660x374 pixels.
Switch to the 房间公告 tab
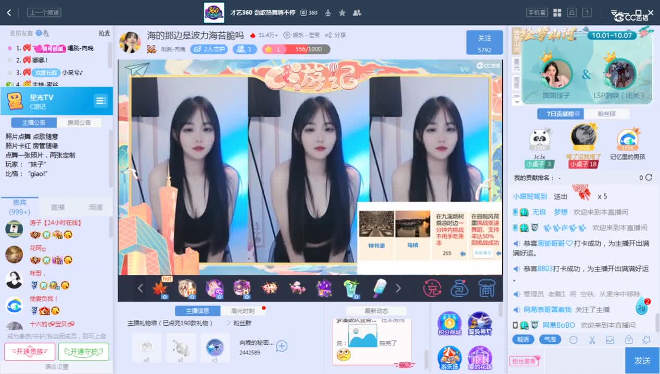pos(79,123)
